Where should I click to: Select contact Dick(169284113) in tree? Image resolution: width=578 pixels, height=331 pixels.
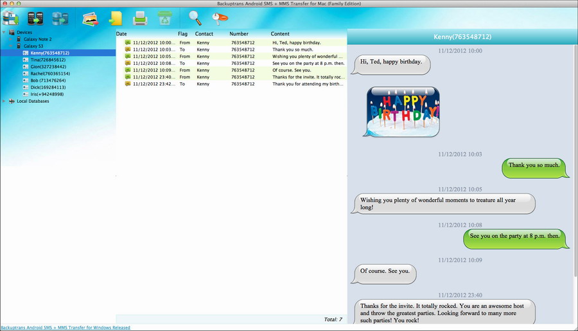[48, 87]
